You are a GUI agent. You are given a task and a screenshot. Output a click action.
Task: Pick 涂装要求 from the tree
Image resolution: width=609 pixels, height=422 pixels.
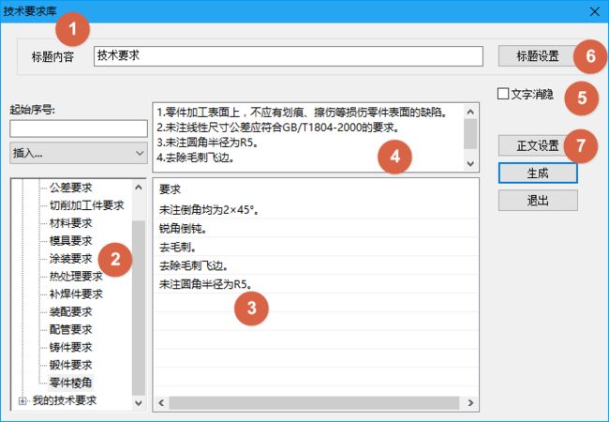[x=70, y=259]
